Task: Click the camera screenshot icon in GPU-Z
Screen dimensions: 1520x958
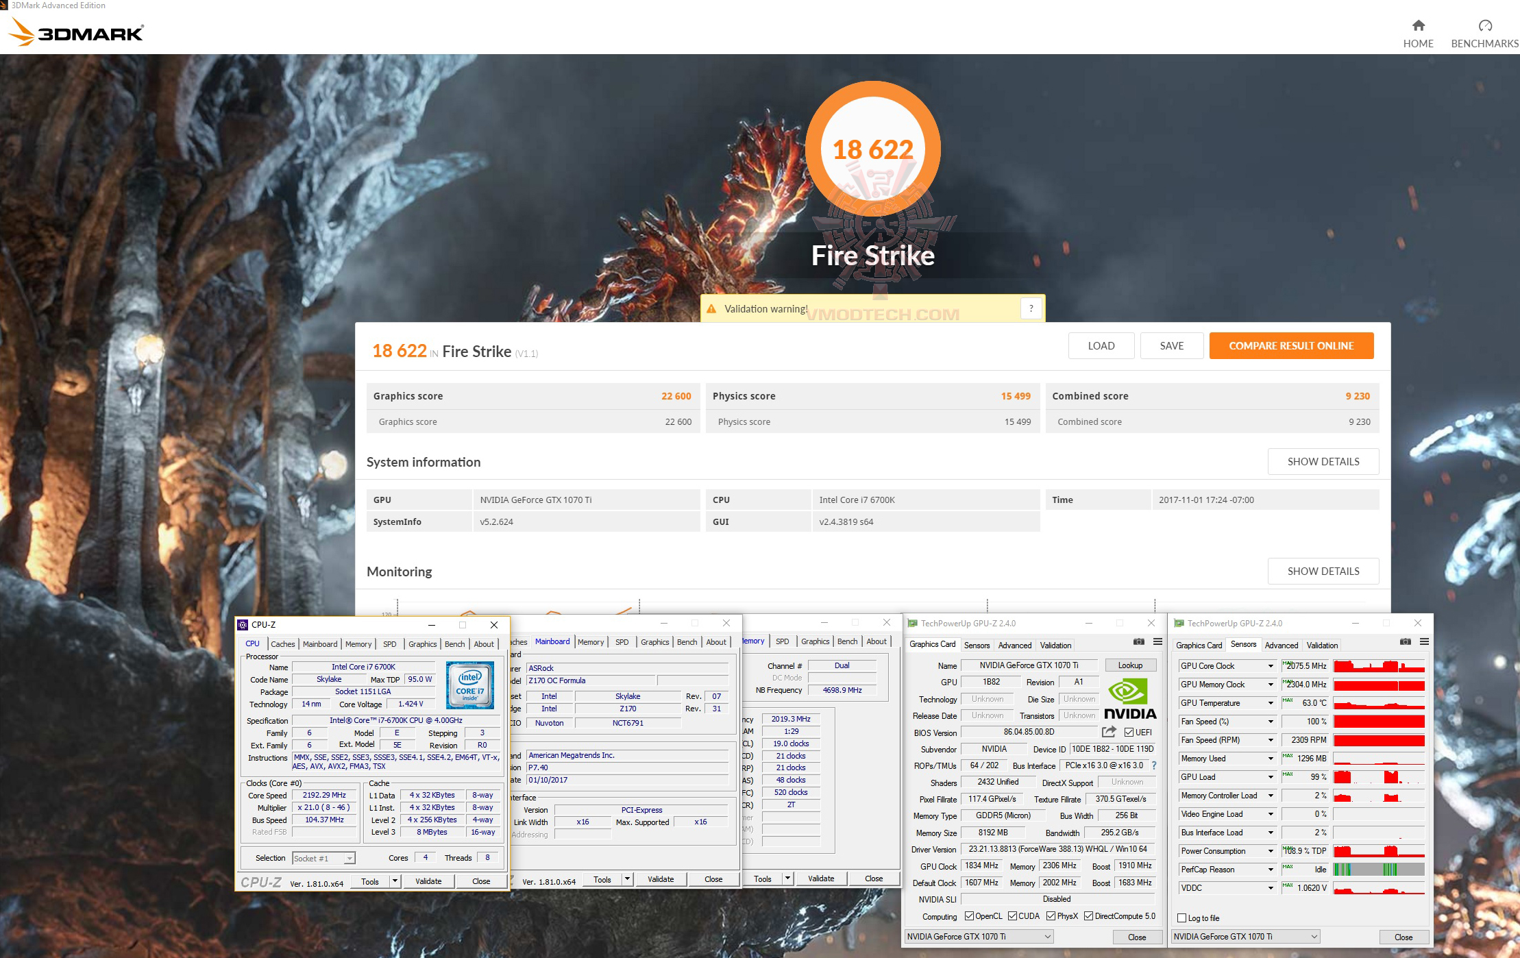Action: coord(1139,642)
